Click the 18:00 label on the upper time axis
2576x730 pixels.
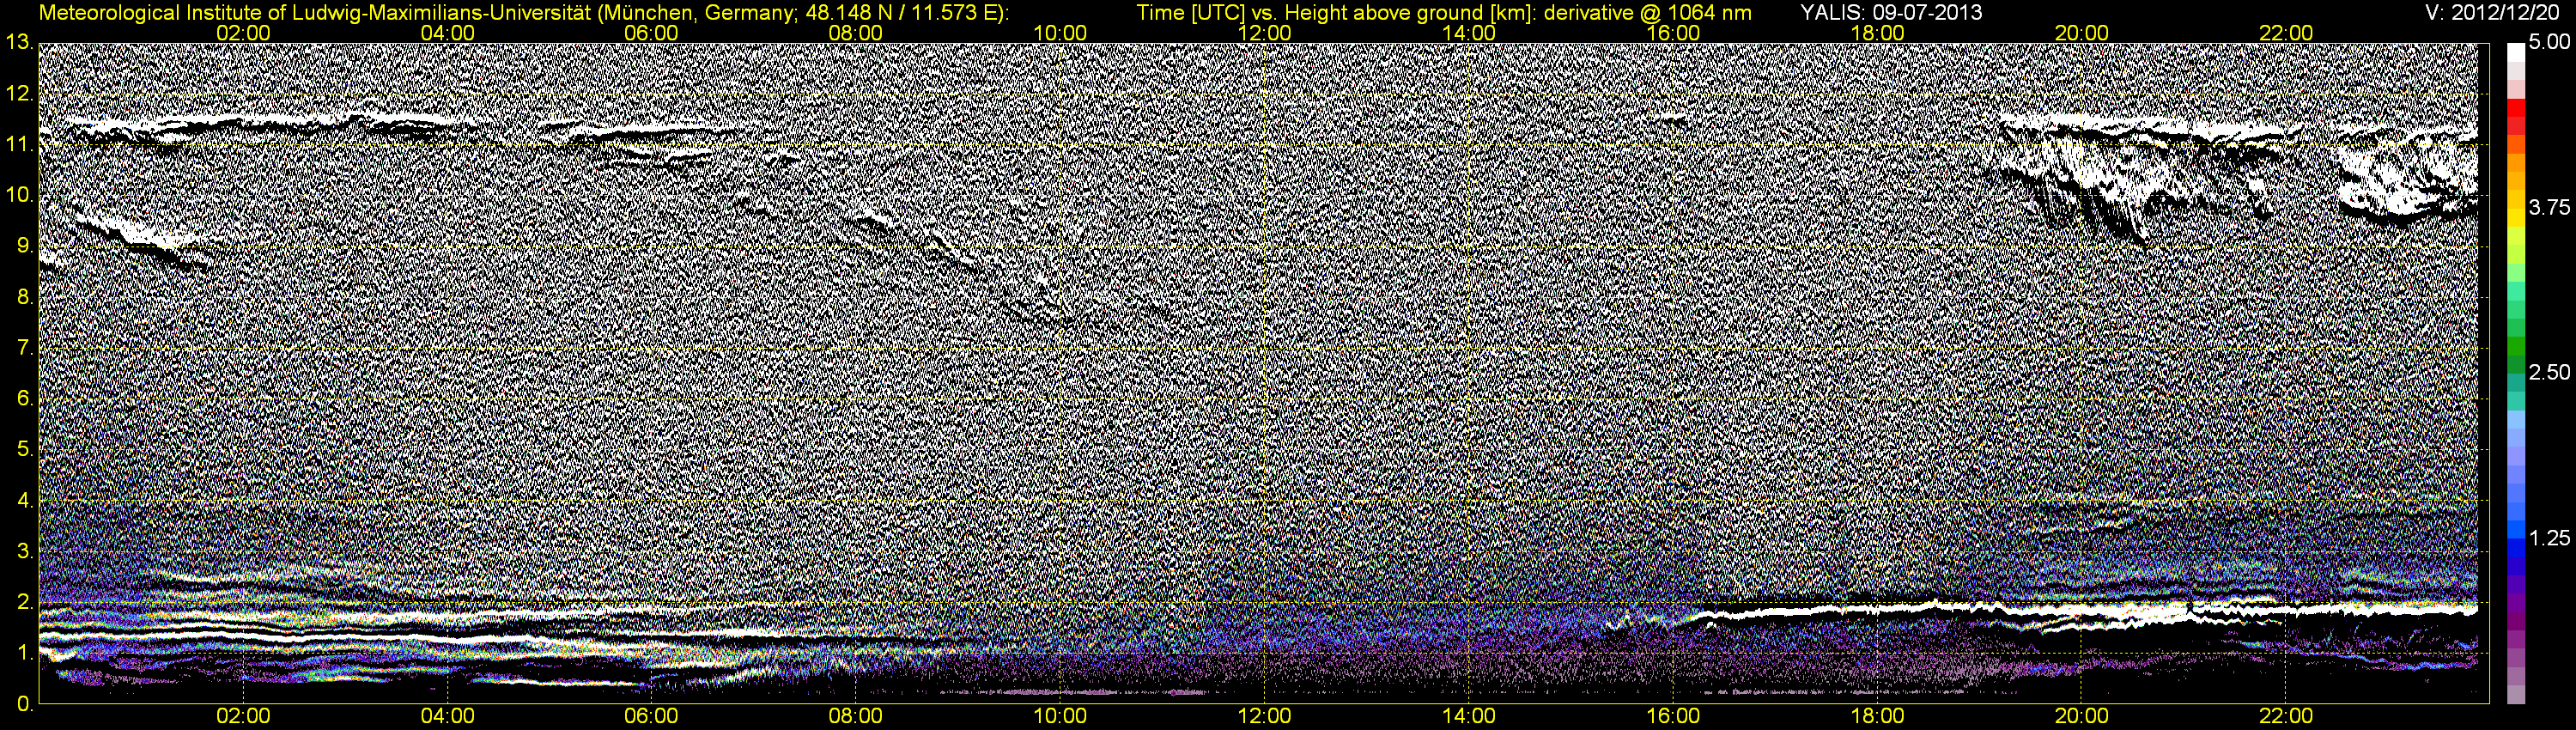point(1878,33)
